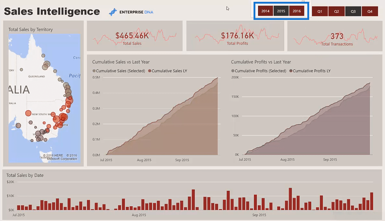Viewport: 385px width, 221px height.
Task: Click Cumulative Profits LY legend marker
Action: coord(291,71)
